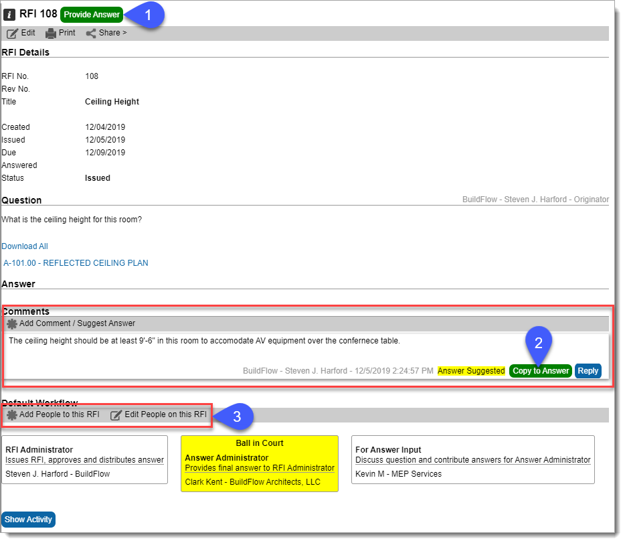This screenshot has height=543, width=625.
Task: Click Copy to Answer on the suggestion
Action: pos(540,371)
